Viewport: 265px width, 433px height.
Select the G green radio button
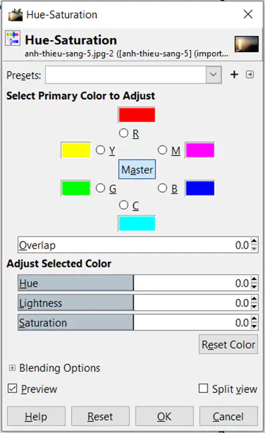(100, 188)
